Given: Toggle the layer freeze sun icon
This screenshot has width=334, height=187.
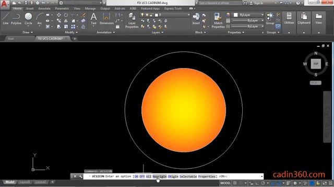Looking at the screenshot, I should coord(147,15).
